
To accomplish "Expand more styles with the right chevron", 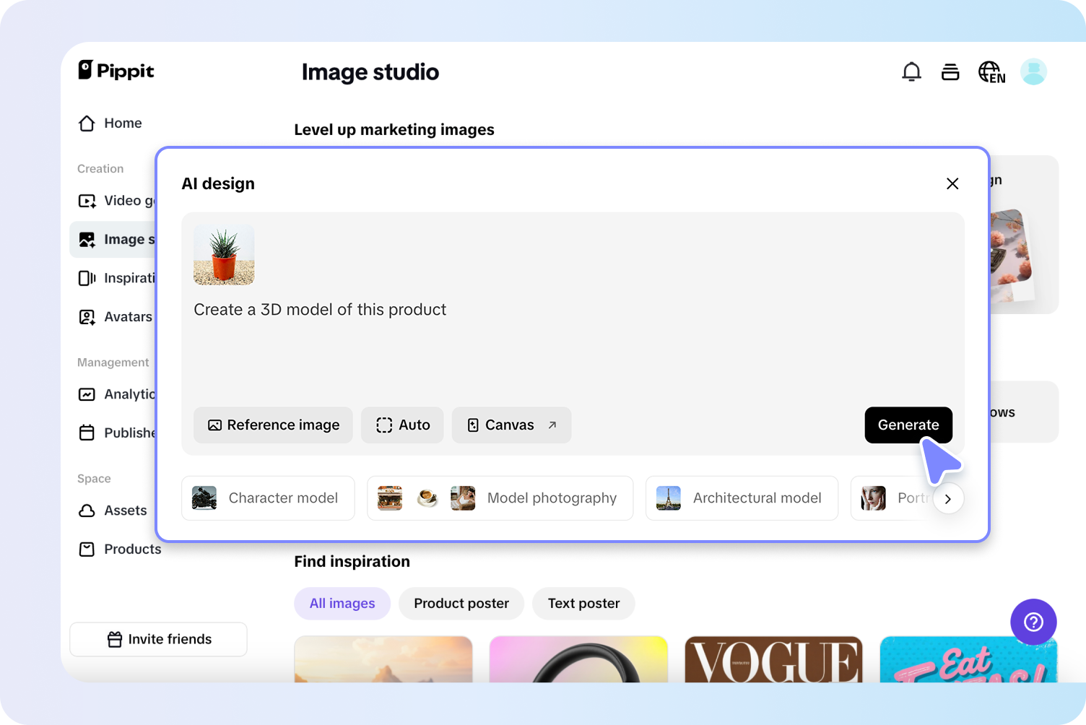I will tap(949, 498).
